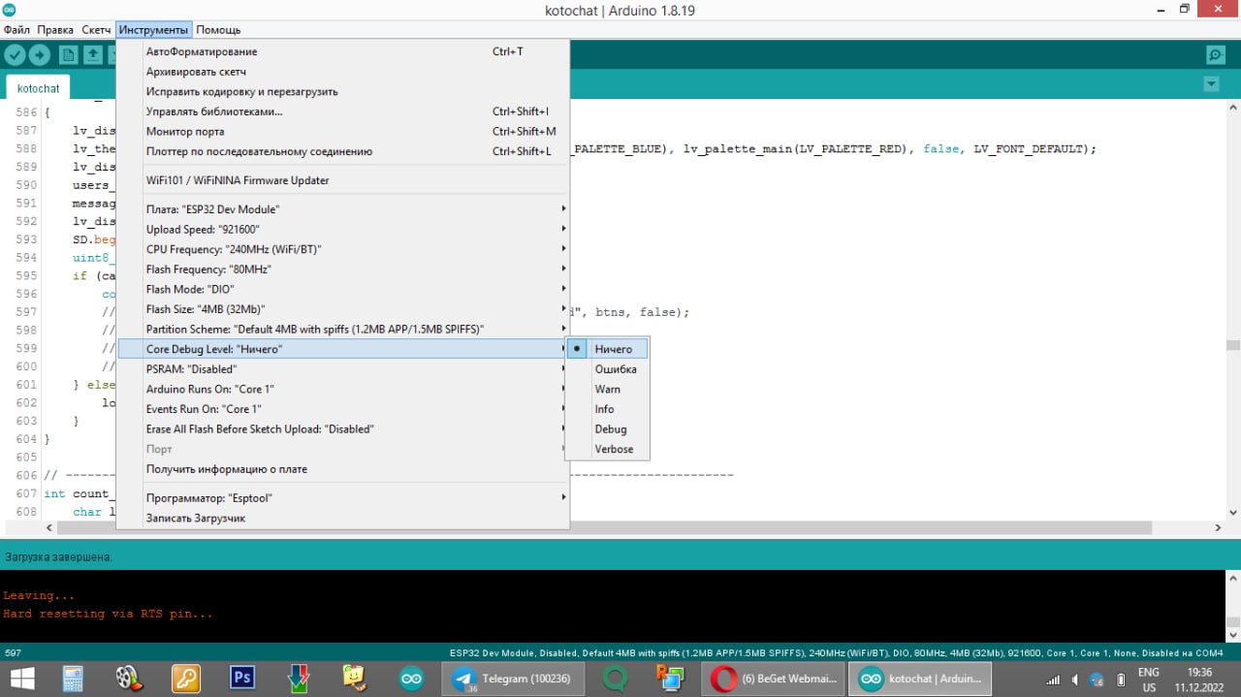Choose WiFi101 / WiFiNINA Firmware Updater

click(x=342, y=180)
